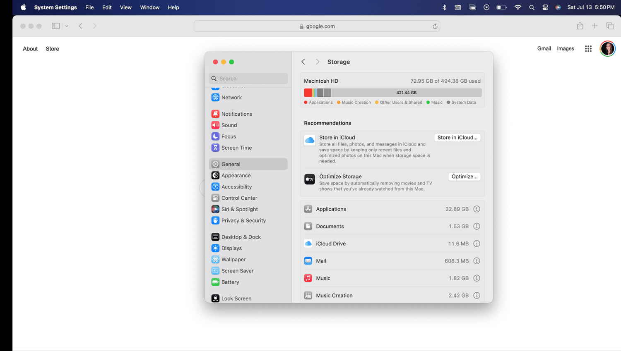621x351 pixels.
Task: Click the System Settings search field
Action: [x=248, y=79]
